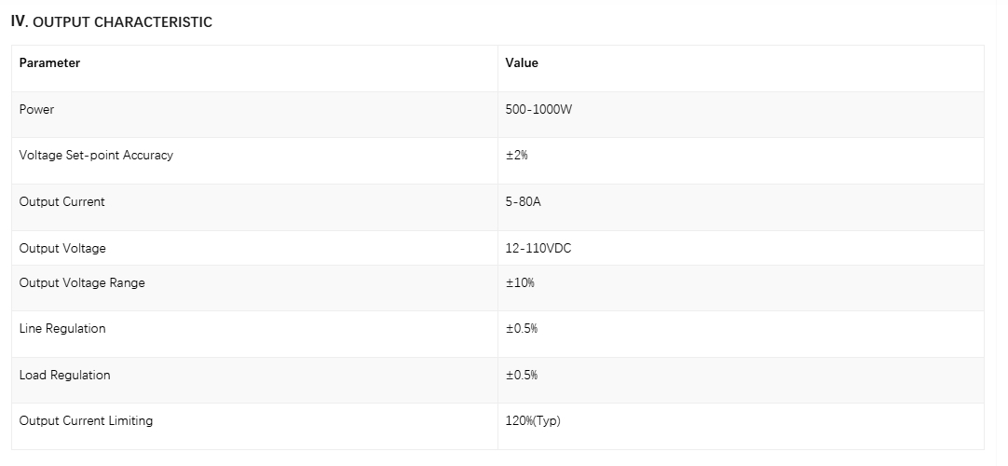Click the roman numeral IV in heading

point(19,21)
